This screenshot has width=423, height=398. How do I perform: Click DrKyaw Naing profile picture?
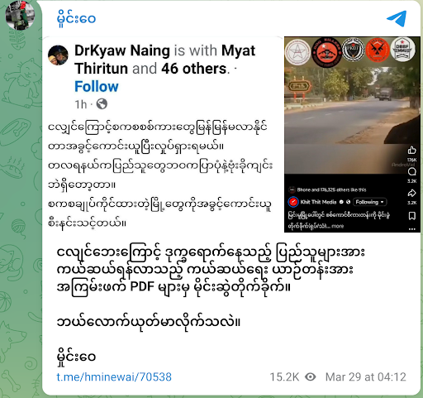[x=58, y=55]
